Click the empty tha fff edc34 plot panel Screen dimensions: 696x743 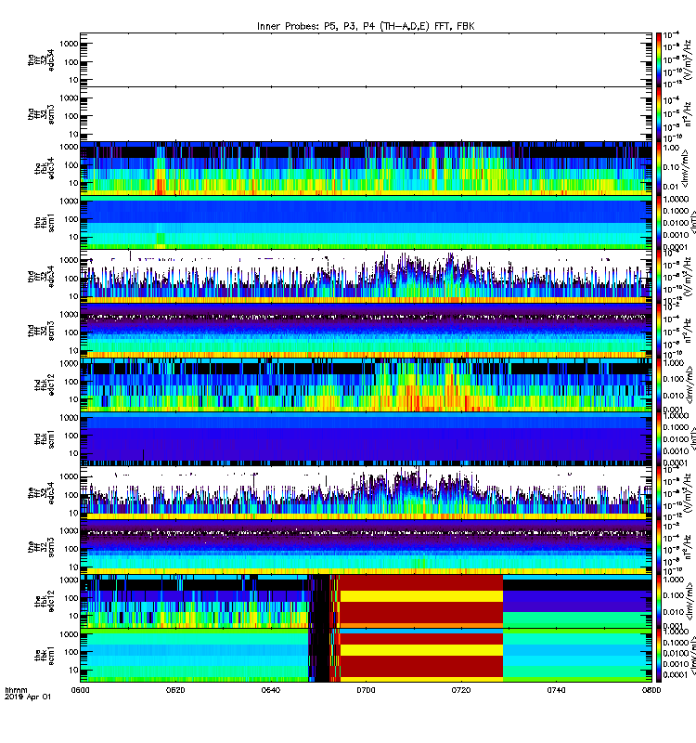[x=366, y=59]
